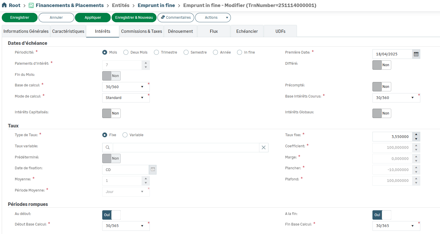
Task: Click the Taux variable search magnifier icon
Action: pyautogui.click(x=108, y=148)
